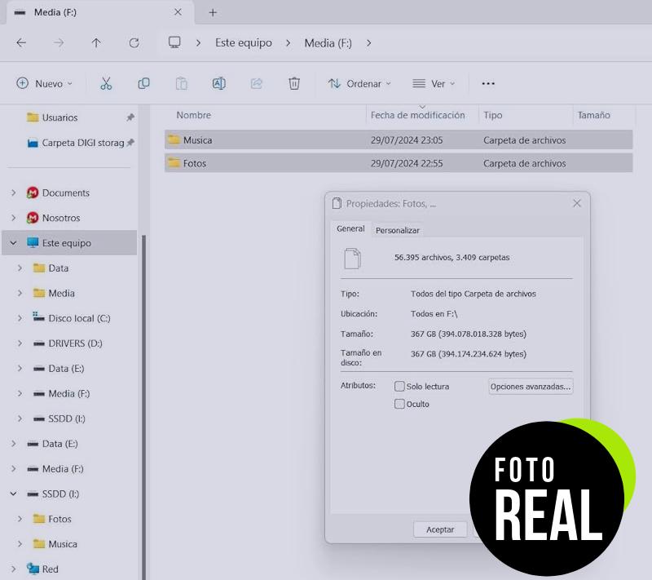This screenshot has height=580, width=652.
Task: Toggle the Oculto checkbox
Action: pyautogui.click(x=399, y=404)
